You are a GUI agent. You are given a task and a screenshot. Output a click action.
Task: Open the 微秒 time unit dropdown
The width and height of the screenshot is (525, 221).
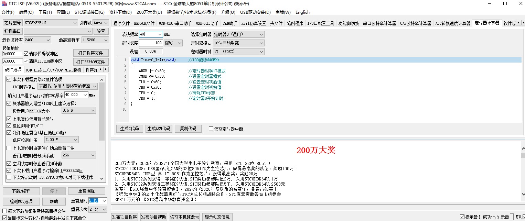pos(173,43)
